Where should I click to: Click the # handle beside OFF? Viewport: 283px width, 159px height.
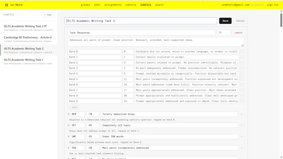click(x=68, y=125)
